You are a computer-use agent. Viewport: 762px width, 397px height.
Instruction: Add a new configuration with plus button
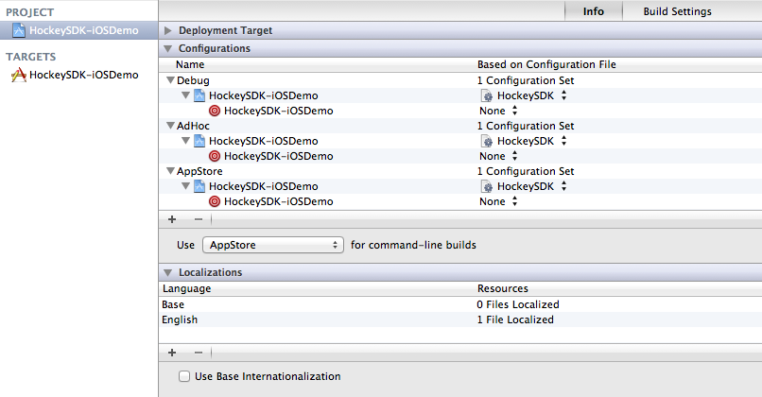point(172,218)
